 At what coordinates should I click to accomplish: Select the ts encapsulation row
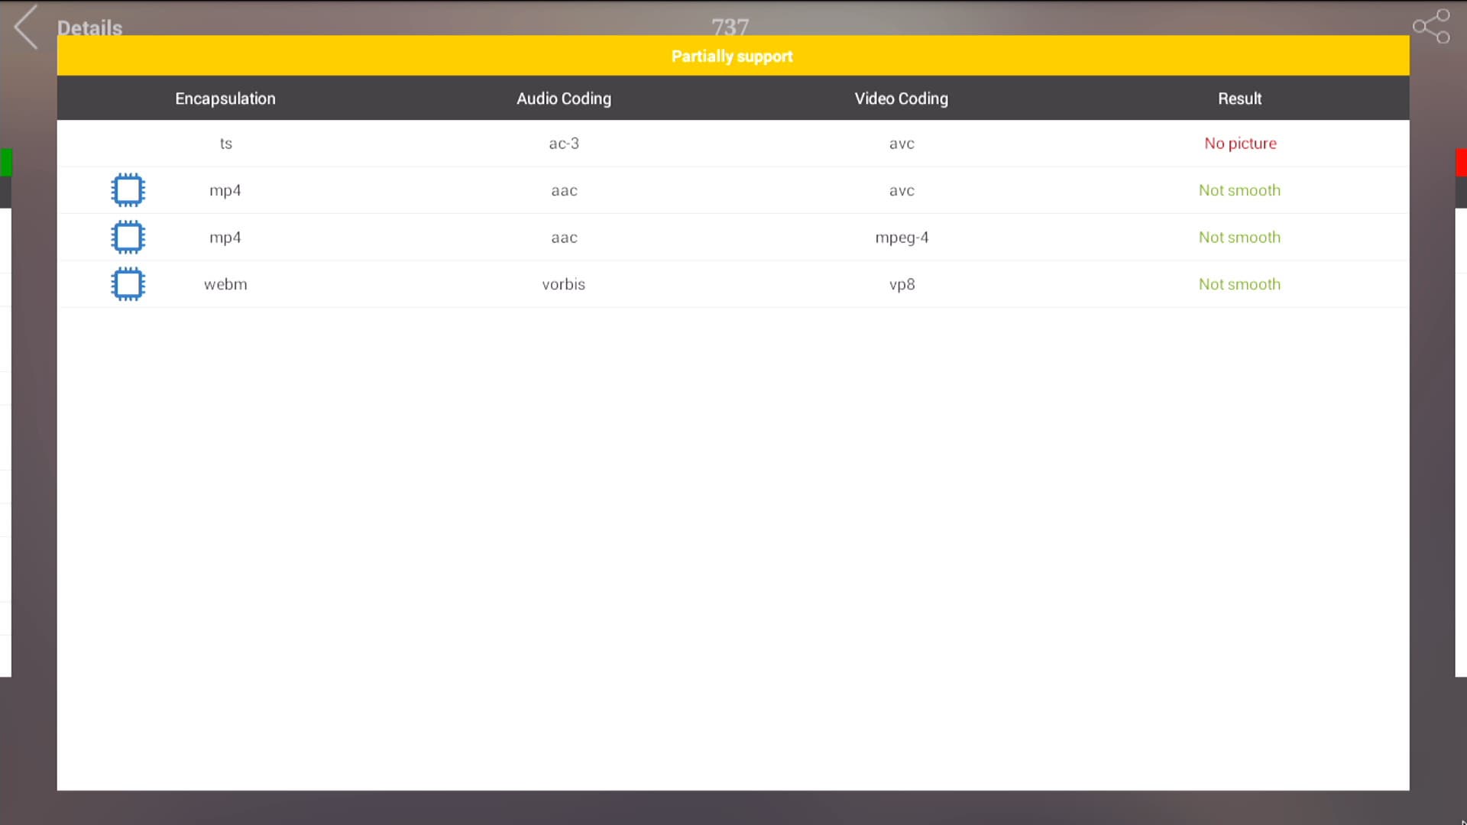pos(225,144)
